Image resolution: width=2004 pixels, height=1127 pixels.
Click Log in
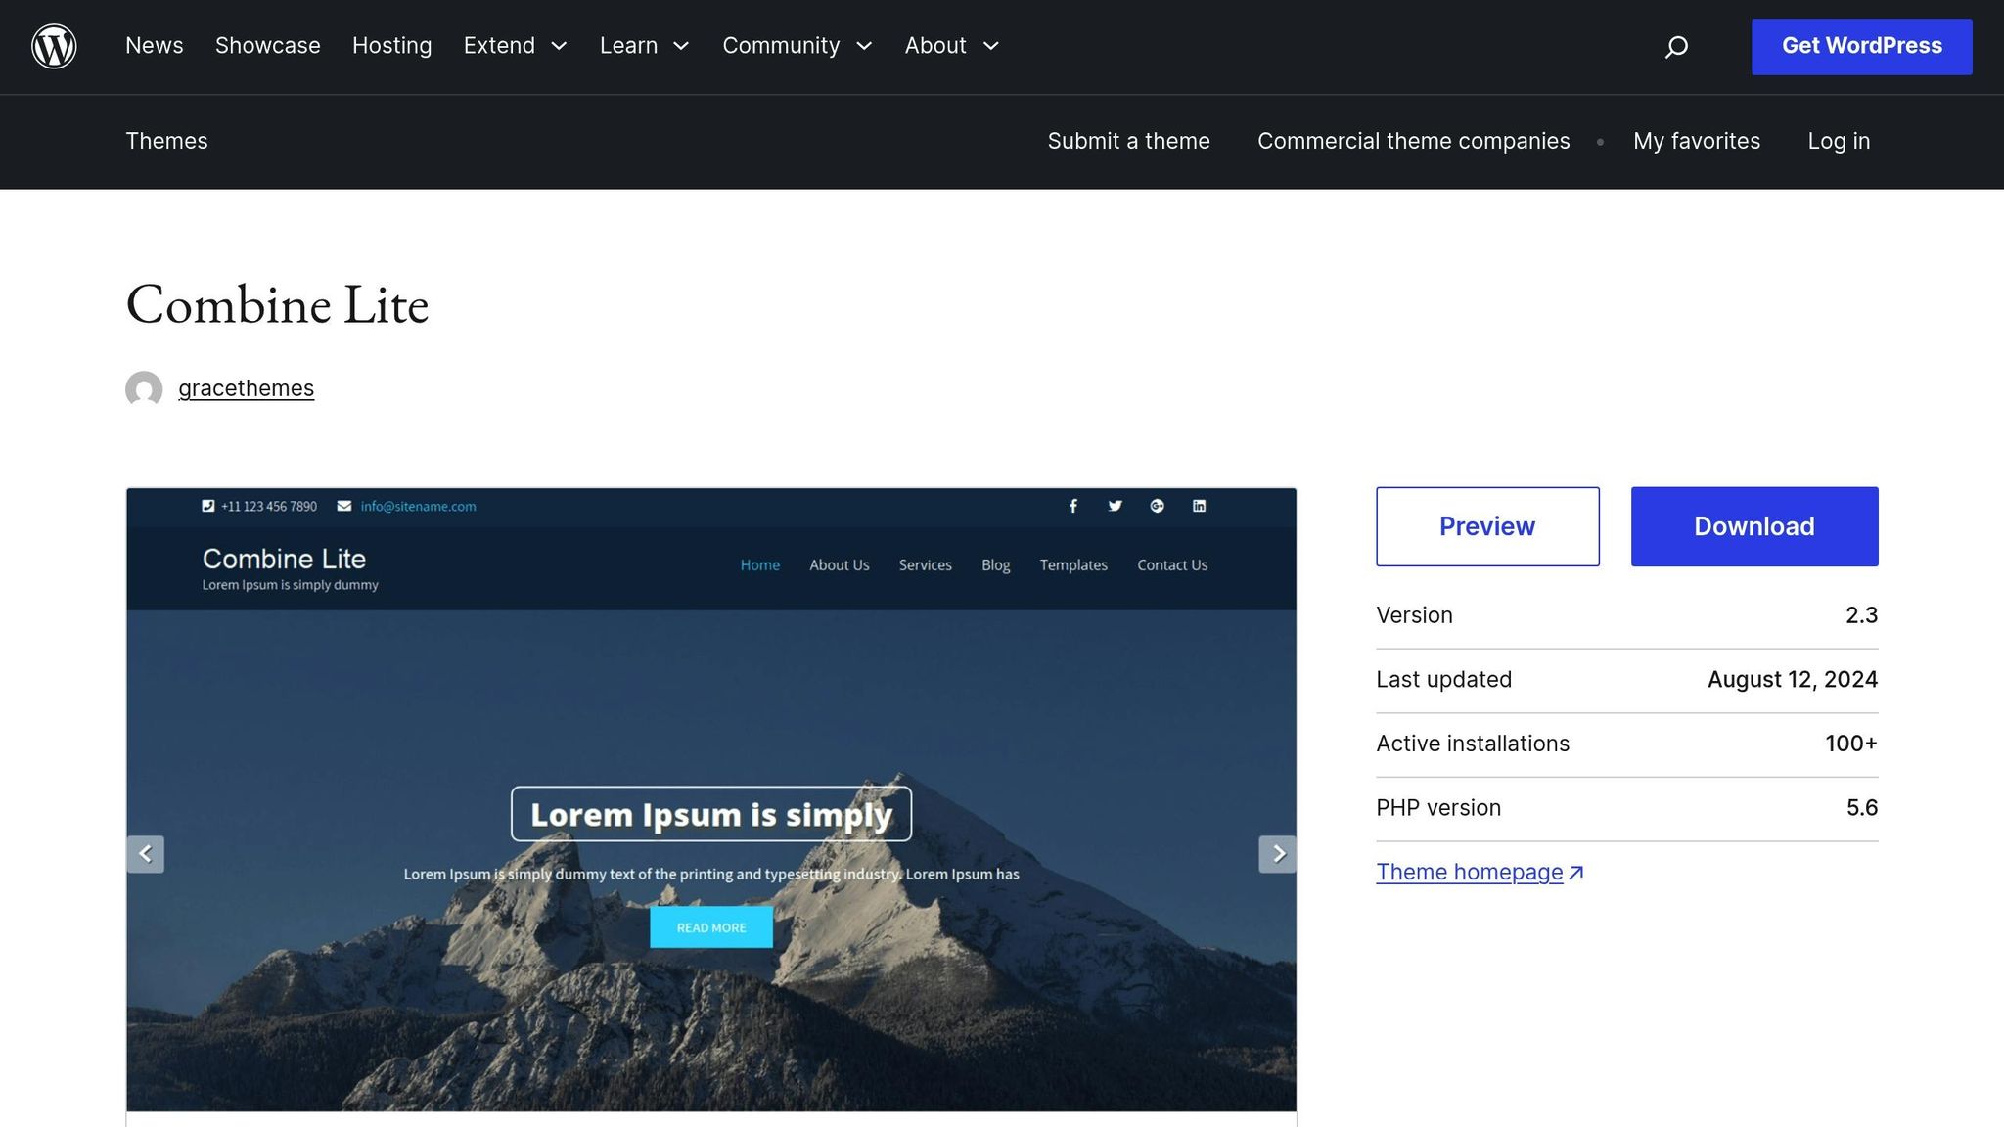click(1839, 141)
